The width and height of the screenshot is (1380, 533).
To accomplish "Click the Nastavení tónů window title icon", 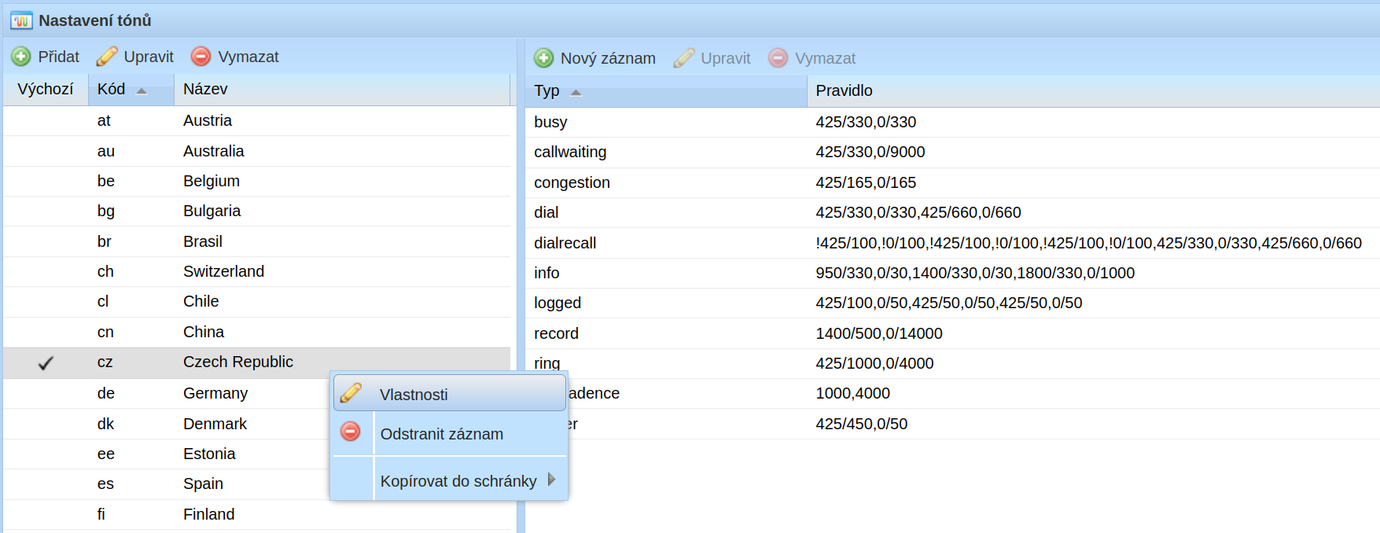I will [x=21, y=20].
